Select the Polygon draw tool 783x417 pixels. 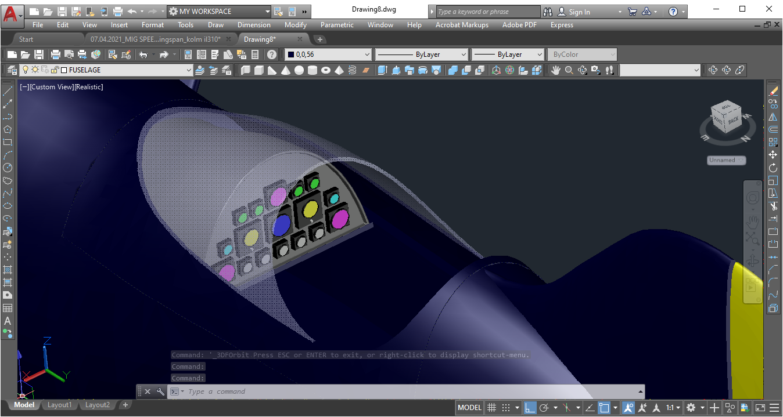pos(8,129)
